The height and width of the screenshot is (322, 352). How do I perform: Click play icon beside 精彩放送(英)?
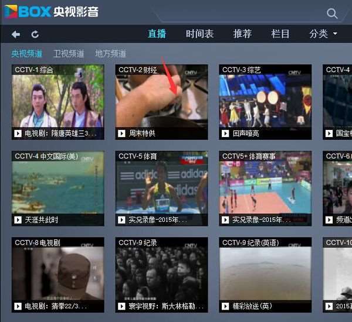(x=225, y=306)
